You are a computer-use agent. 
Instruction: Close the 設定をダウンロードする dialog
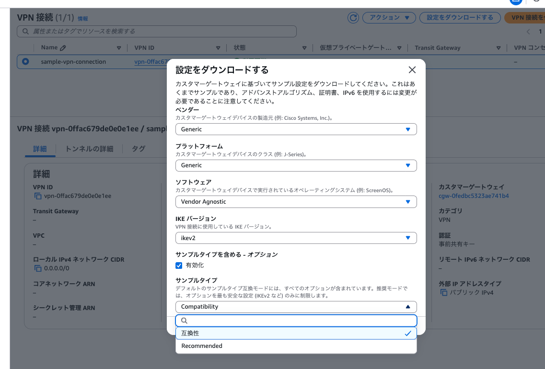click(412, 69)
